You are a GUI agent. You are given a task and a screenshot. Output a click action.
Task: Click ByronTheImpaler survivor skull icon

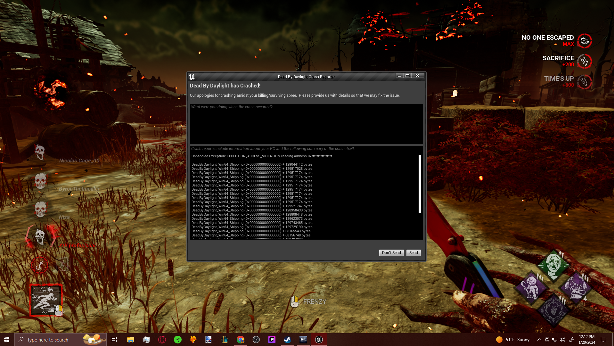40,181
